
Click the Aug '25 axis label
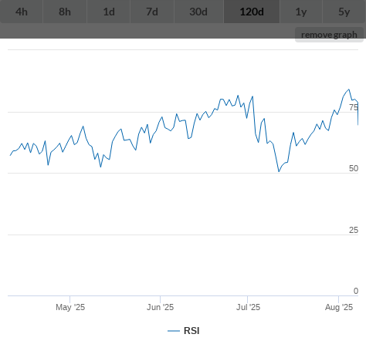pyautogui.click(x=339, y=307)
